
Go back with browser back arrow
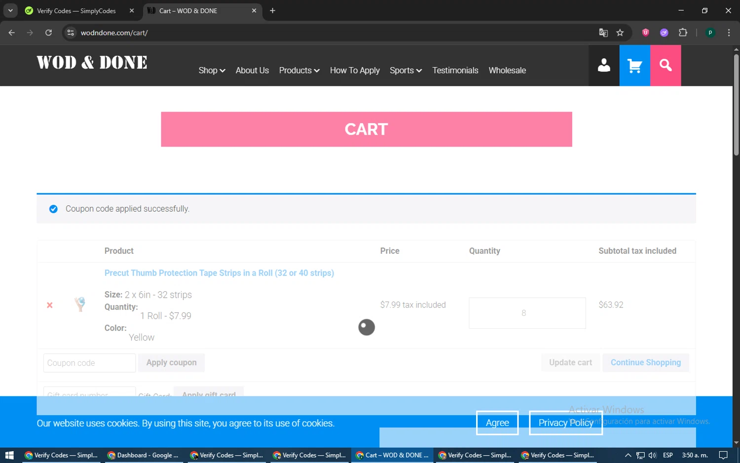point(12,33)
